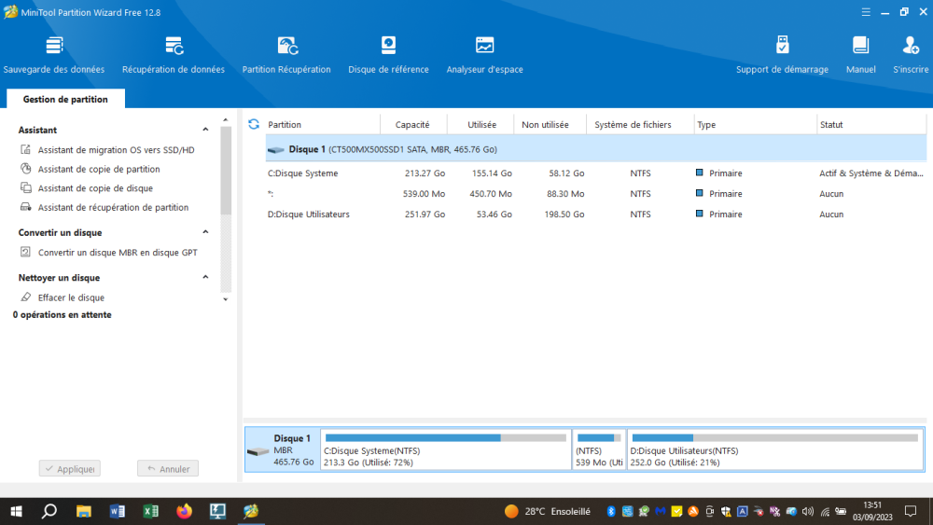Viewport: 933px width, 525px height.
Task: Collapse the Assistant section
Action: click(x=205, y=130)
